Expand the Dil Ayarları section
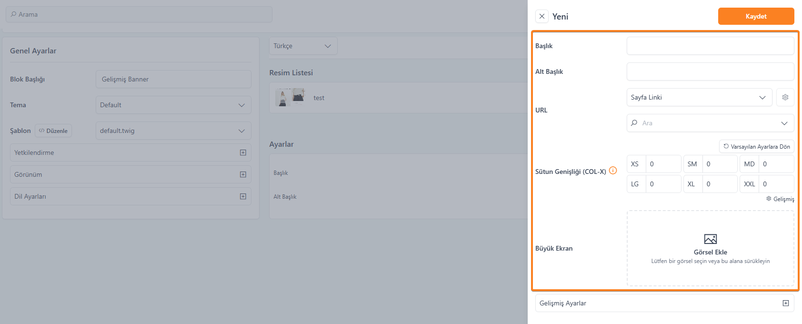Viewport: 802px width, 324px height. (130, 196)
